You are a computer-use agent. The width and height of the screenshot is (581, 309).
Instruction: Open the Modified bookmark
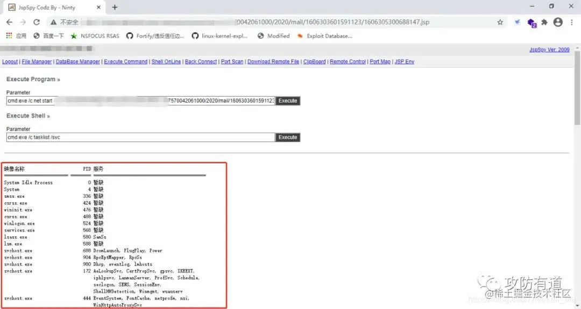click(x=273, y=36)
